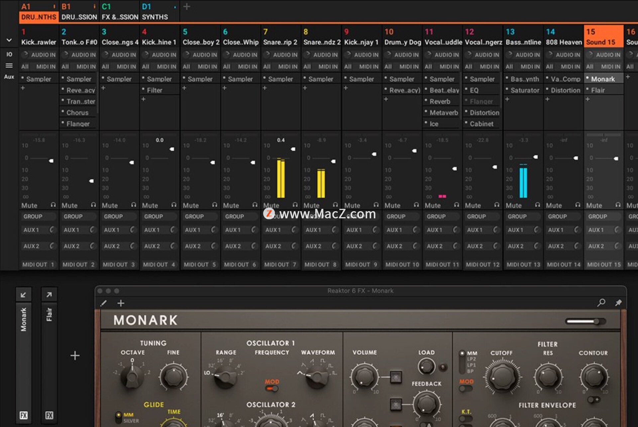Add plug-in below Sampler on Kick..rawler channel
The image size is (638, 427).
(x=23, y=88)
